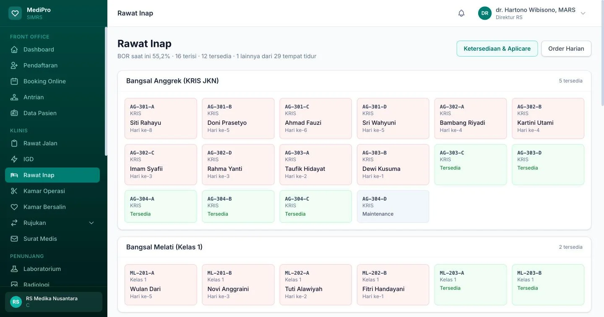
Task: Click the Laboratorium flask icon
Action: tap(14, 269)
